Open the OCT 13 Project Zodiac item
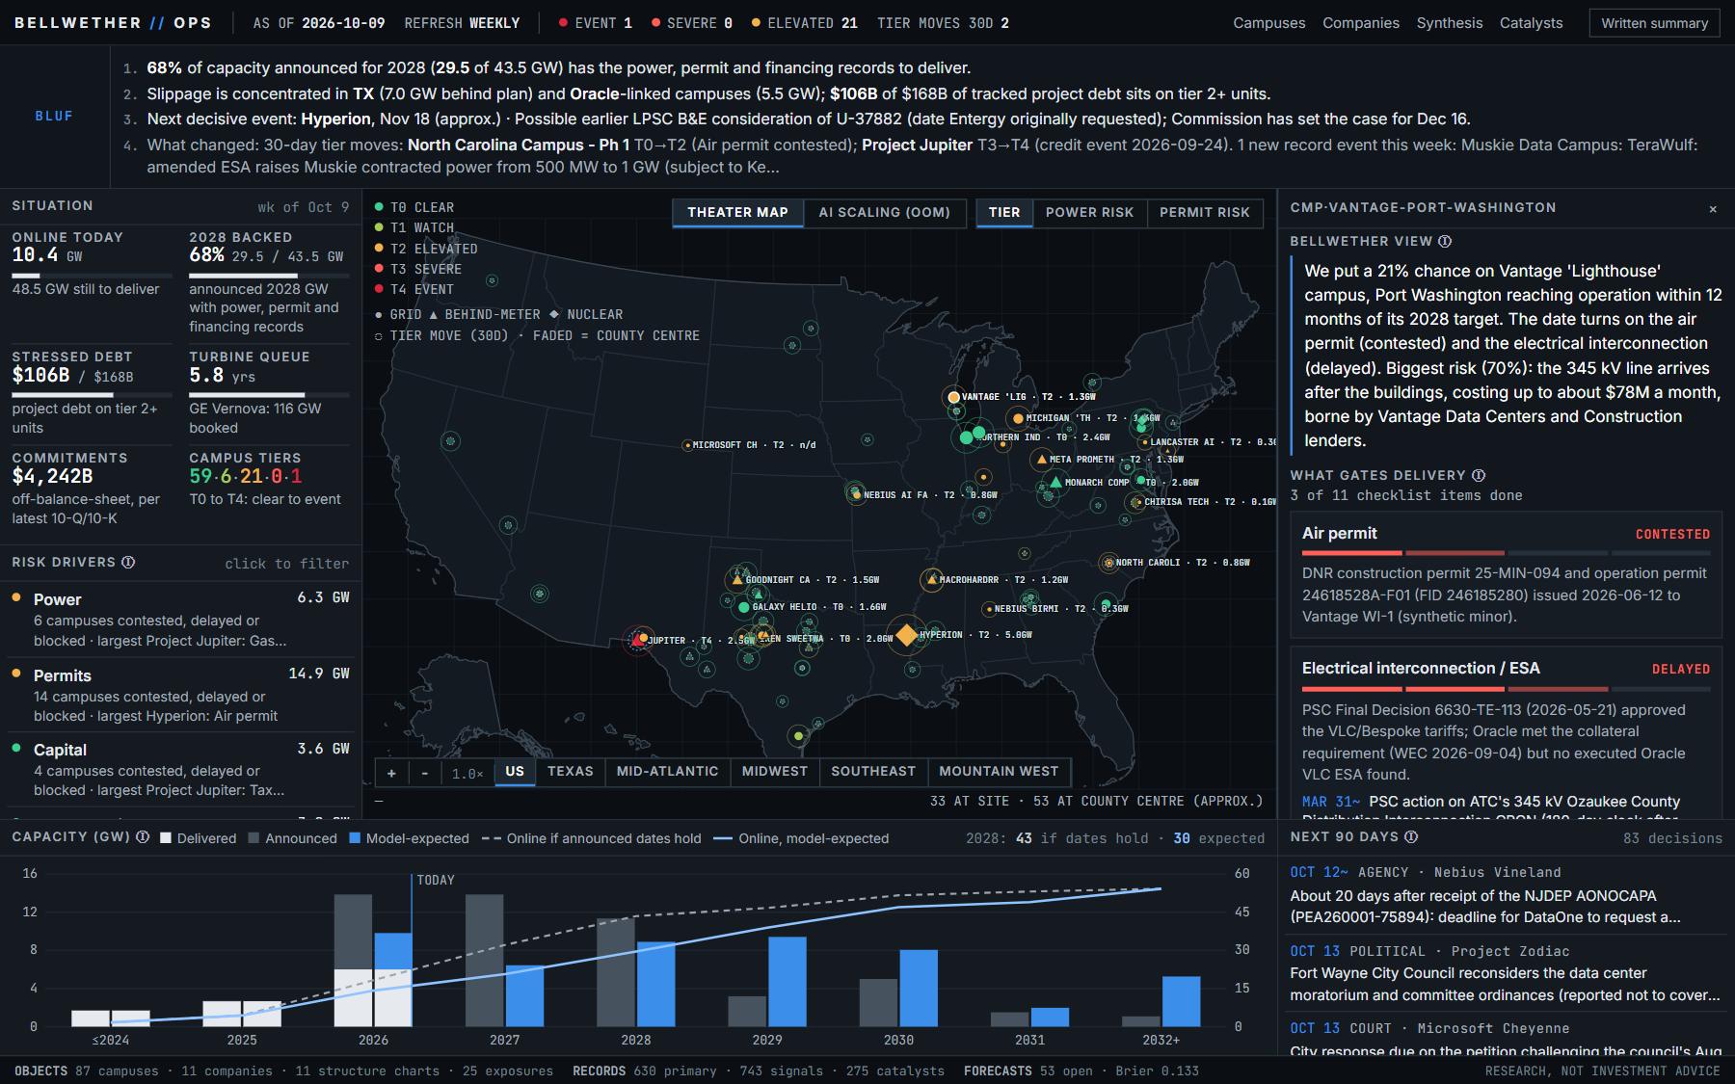This screenshot has width=1735, height=1084. pyautogui.click(x=1506, y=973)
